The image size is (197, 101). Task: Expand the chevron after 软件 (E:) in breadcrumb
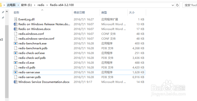[35, 5]
